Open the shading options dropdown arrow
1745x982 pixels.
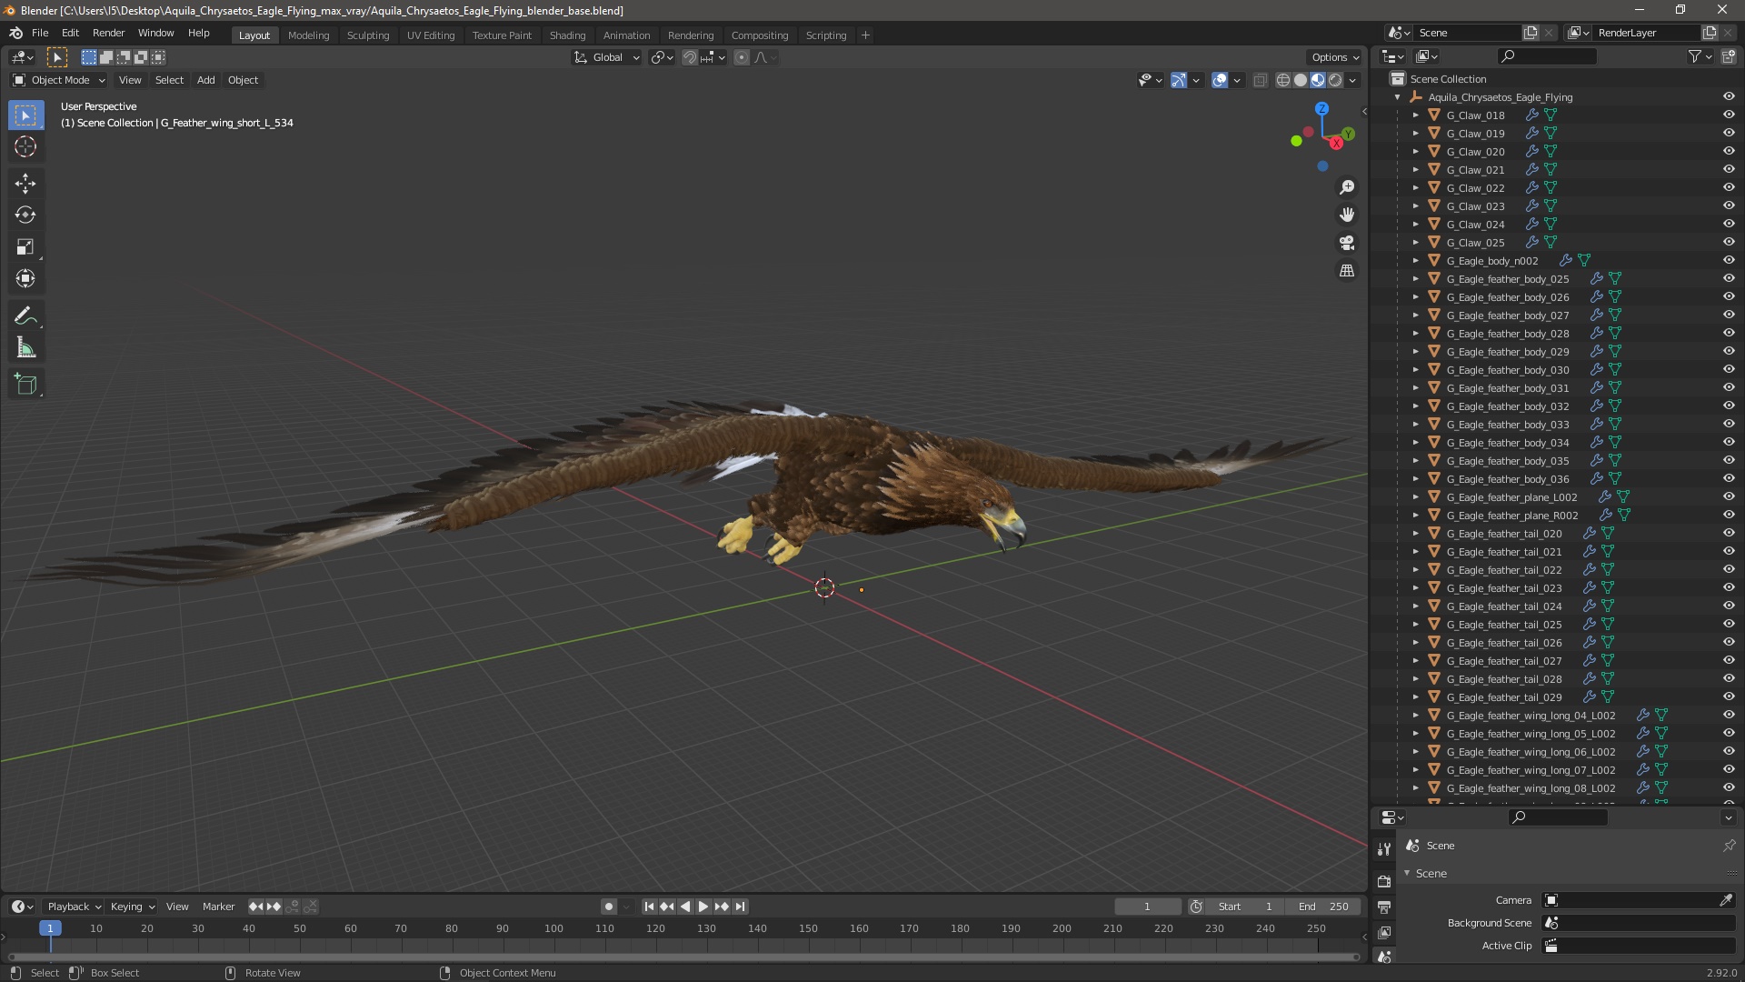[x=1352, y=80]
